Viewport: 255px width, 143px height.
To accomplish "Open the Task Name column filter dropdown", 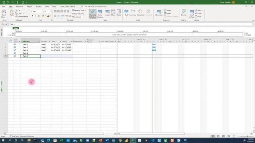I will pyautogui.click(x=39, y=42).
